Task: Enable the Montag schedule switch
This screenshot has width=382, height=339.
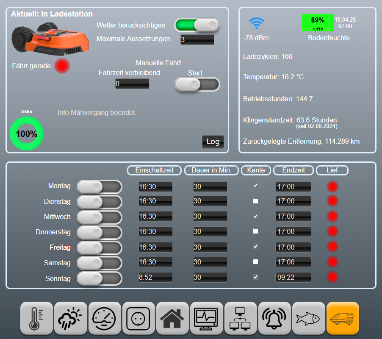Action: point(100,187)
